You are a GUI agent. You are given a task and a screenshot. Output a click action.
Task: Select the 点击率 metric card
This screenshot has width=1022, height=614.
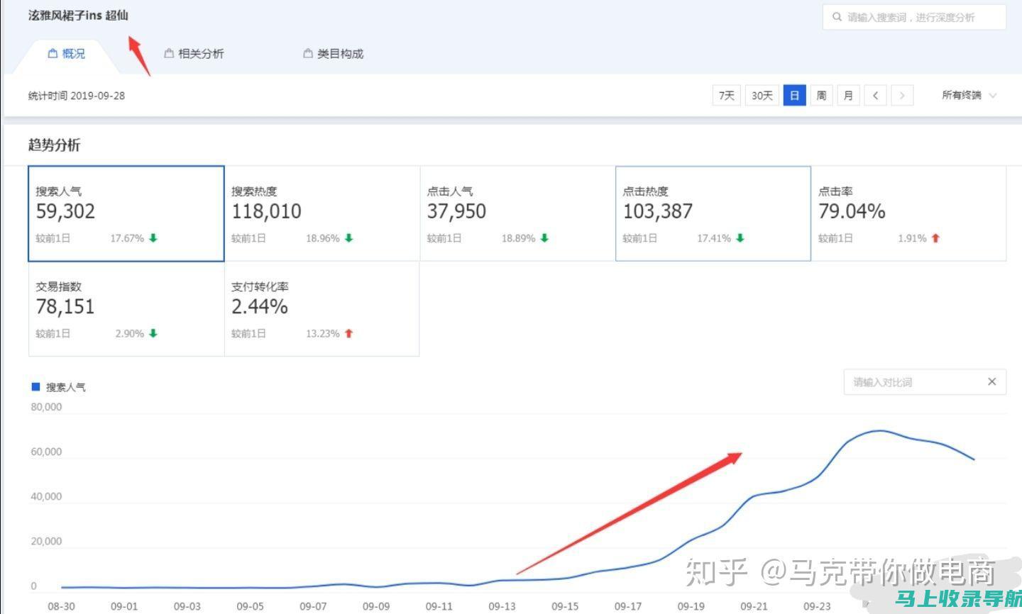click(x=908, y=213)
